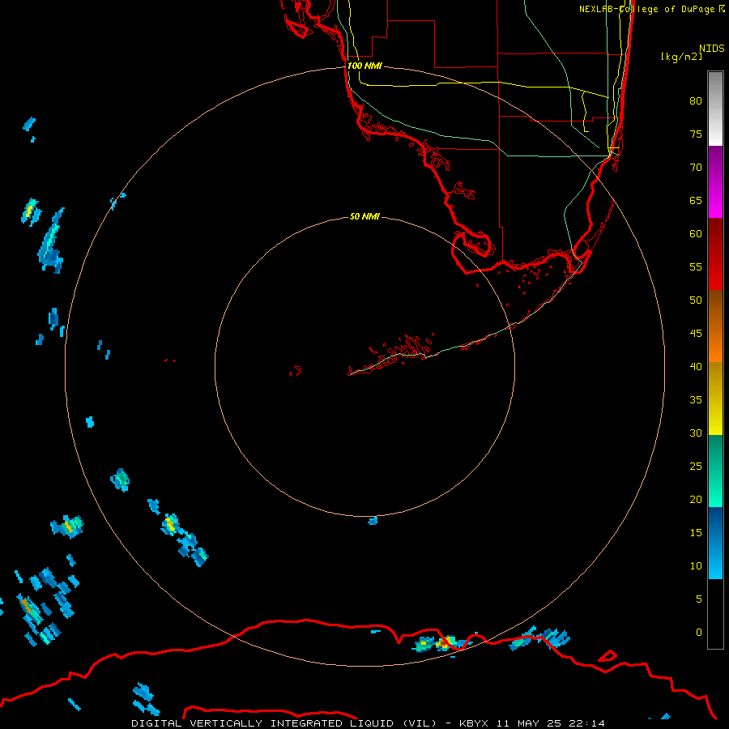Viewport: 729px width, 729px height.
Task: Click the 25 value on the scale
Action: coord(696,467)
